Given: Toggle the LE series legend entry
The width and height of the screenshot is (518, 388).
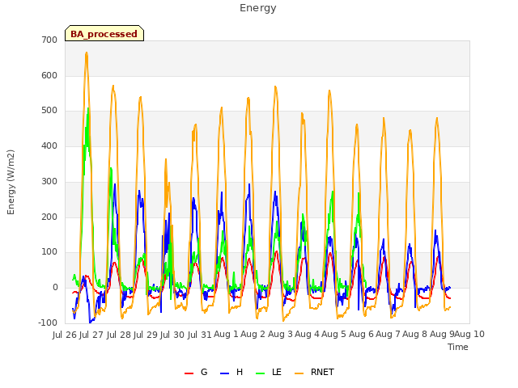Looking at the screenshot, I should pyautogui.click(x=269, y=373).
